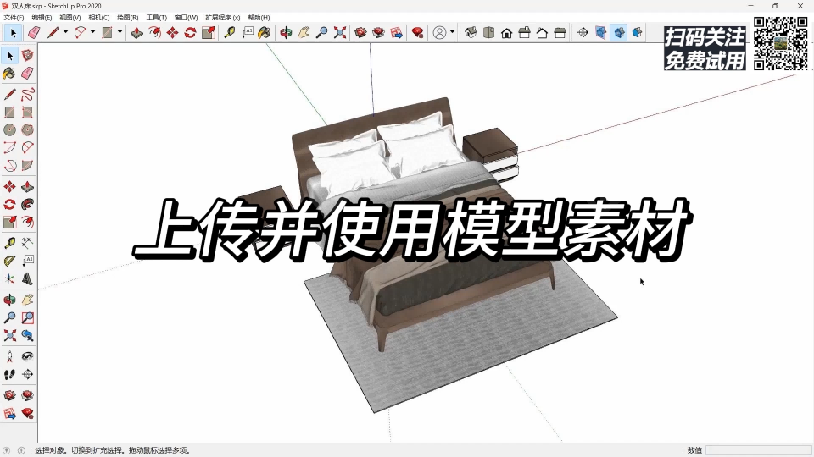Switch to Top view
Screen dimensions: 814x457
488,33
